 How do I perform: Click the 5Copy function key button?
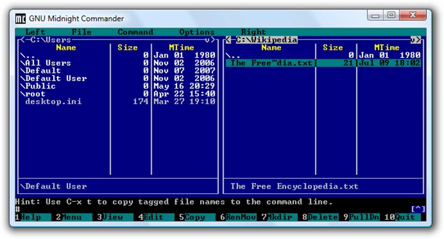[x=197, y=217]
